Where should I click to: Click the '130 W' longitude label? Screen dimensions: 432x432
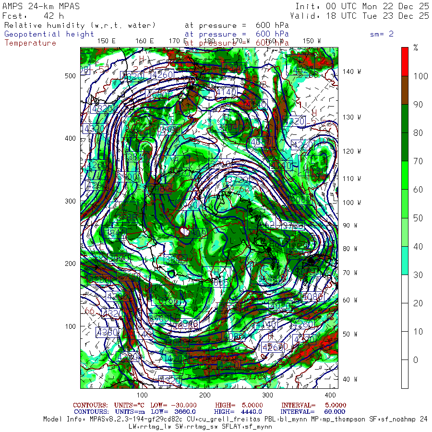[351, 118]
